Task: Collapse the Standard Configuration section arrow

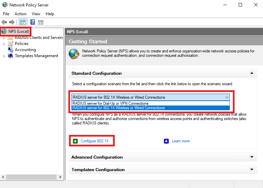Action: coord(251,73)
